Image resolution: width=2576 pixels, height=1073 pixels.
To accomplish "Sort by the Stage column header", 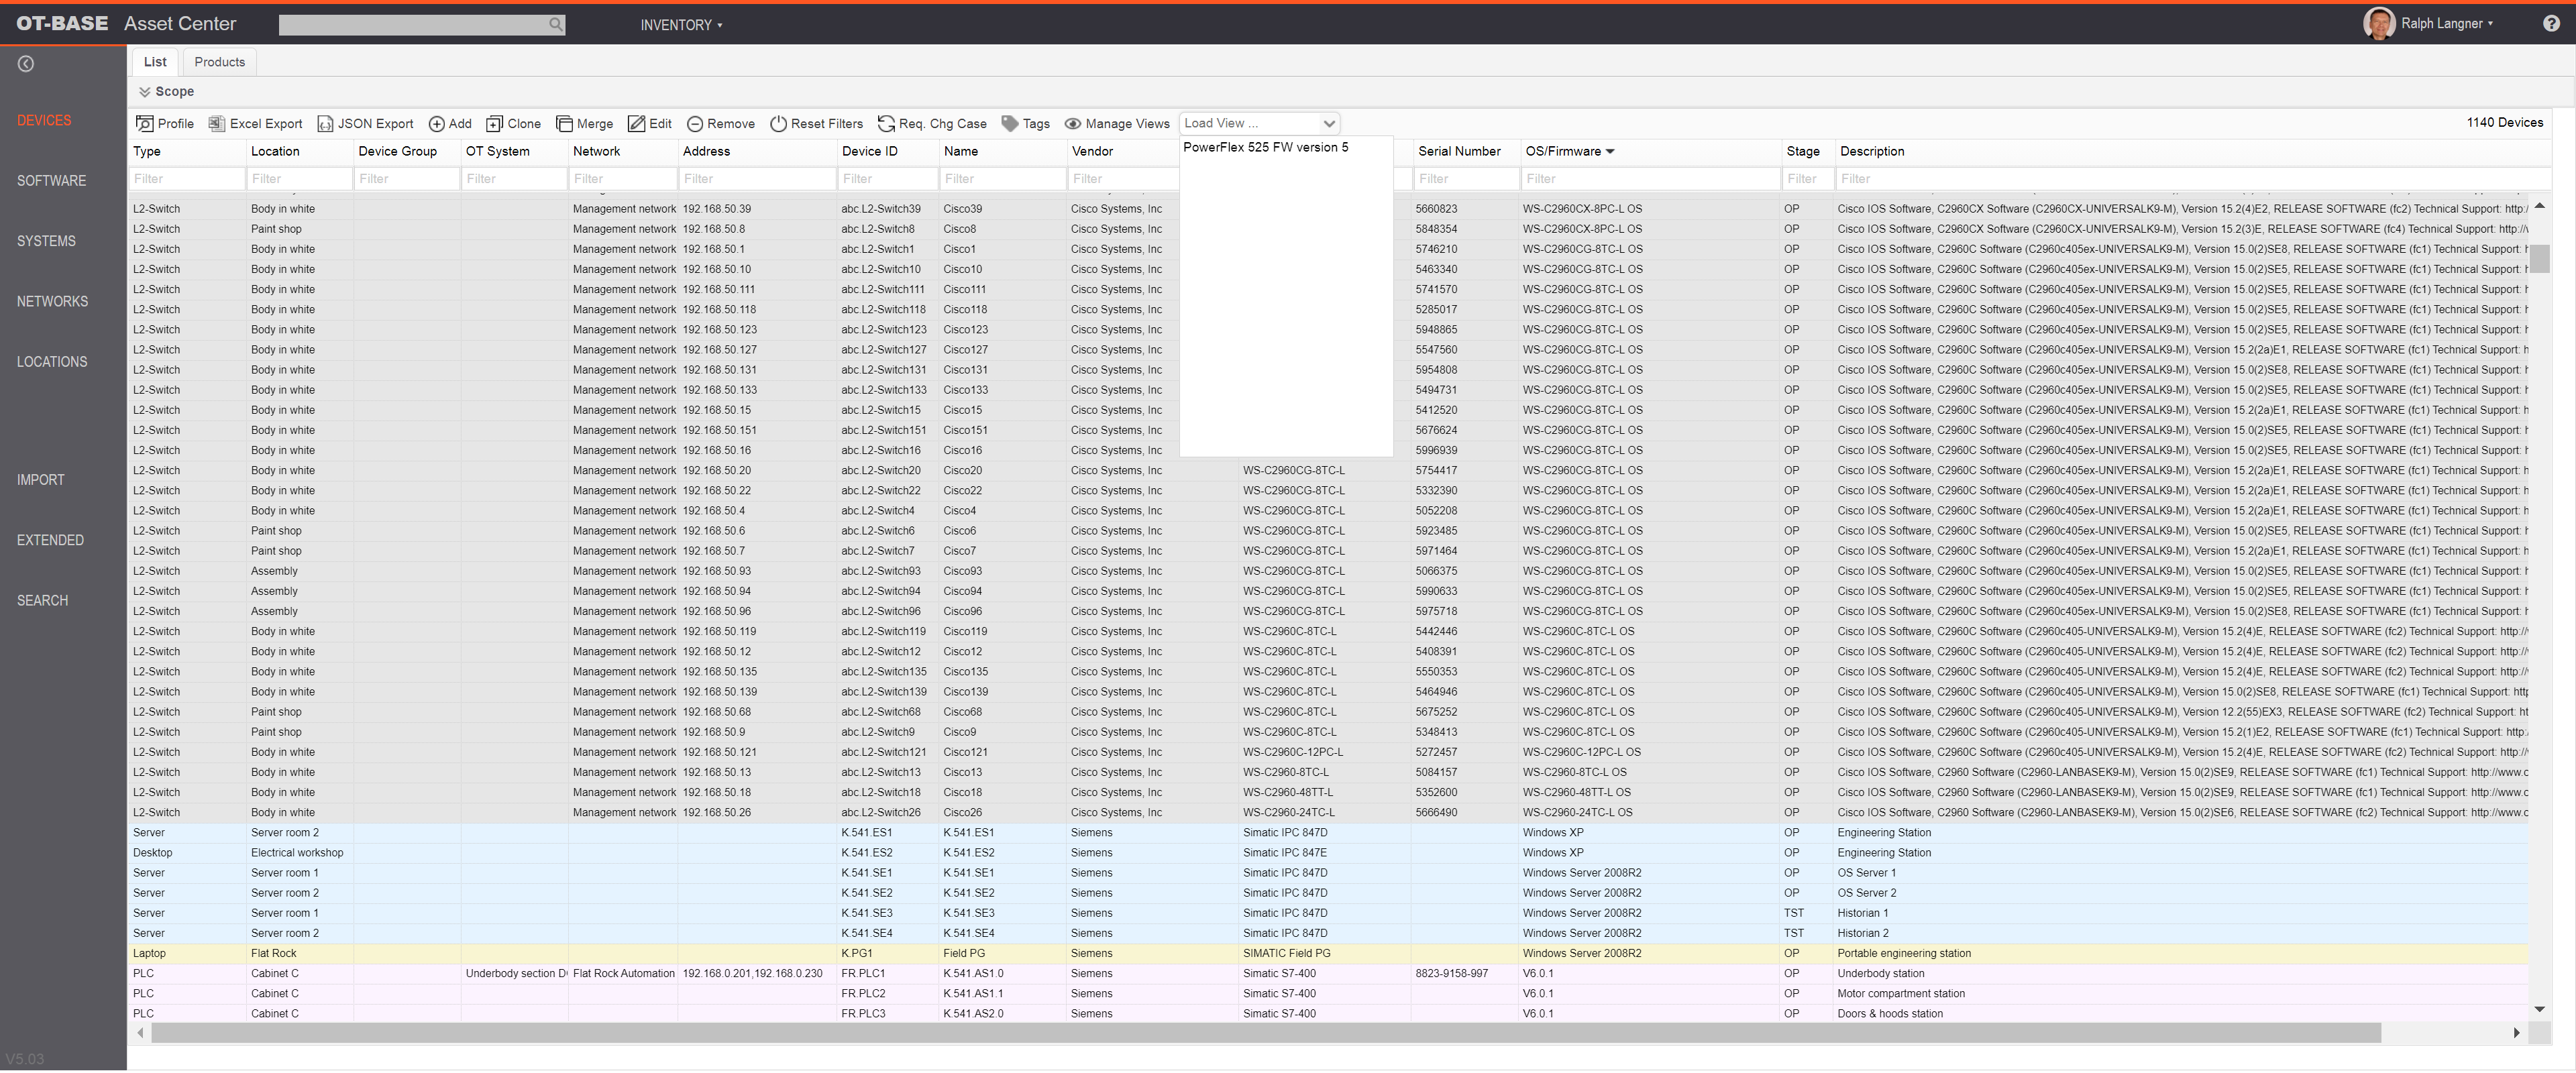I will (1803, 152).
